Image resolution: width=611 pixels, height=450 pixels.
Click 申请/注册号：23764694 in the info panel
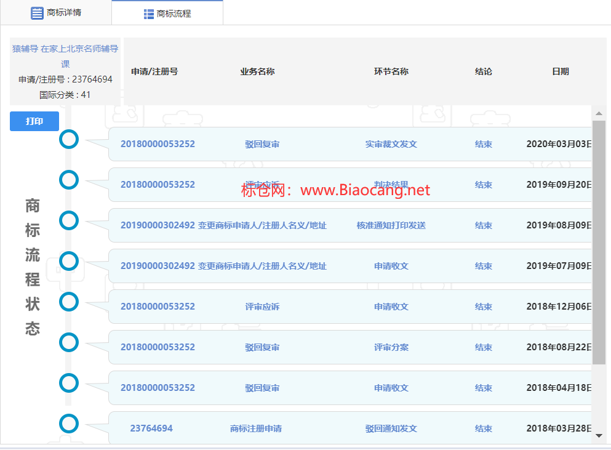tap(65, 79)
